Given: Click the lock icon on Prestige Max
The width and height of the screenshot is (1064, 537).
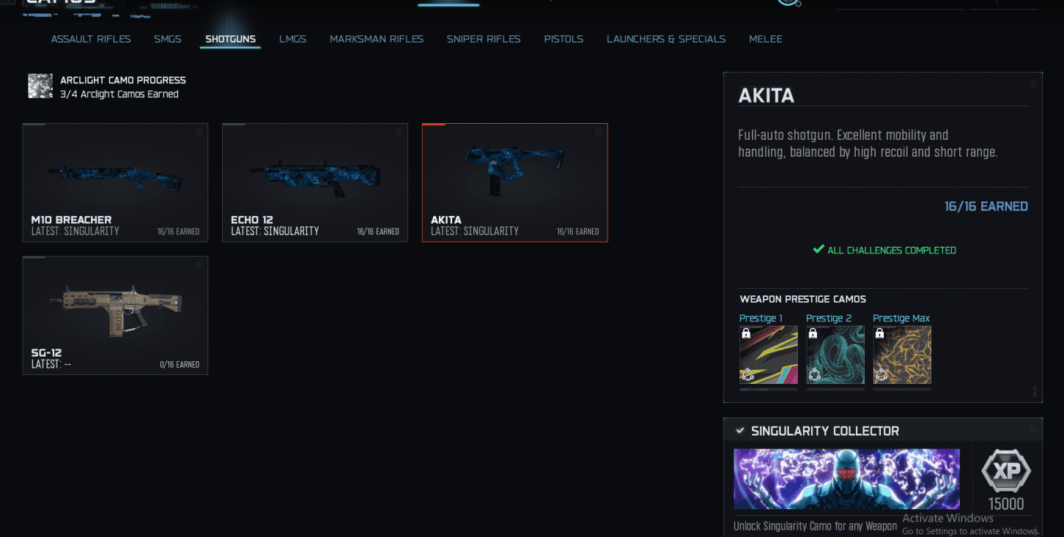Looking at the screenshot, I should [879, 333].
